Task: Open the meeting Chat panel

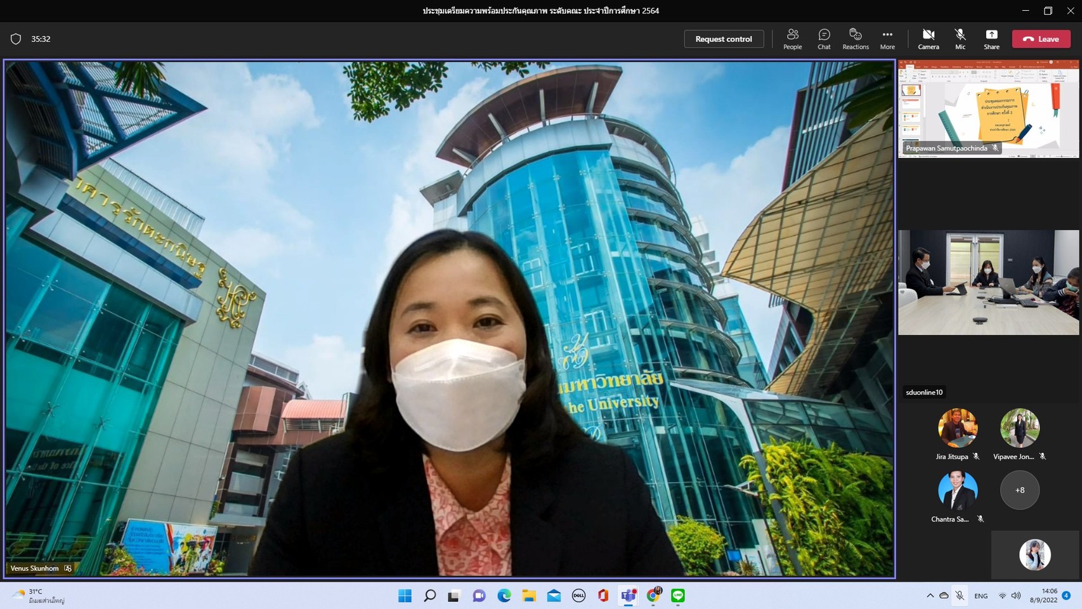Action: (x=824, y=39)
